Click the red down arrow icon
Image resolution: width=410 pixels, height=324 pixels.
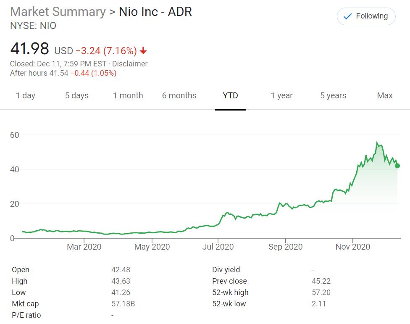[144, 51]
